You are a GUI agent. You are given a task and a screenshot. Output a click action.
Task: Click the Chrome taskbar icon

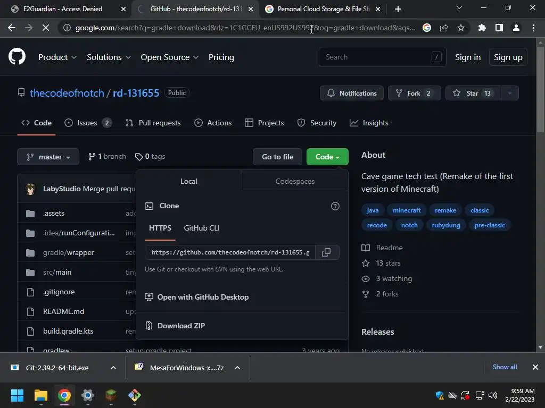pos(64,395)
